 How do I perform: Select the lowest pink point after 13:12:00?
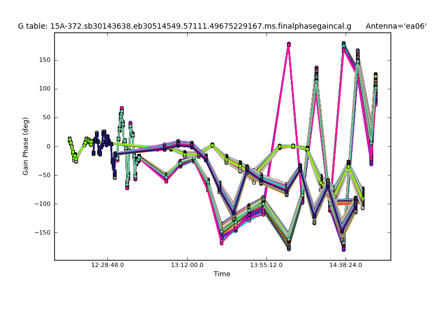click(x=221, y=243)
